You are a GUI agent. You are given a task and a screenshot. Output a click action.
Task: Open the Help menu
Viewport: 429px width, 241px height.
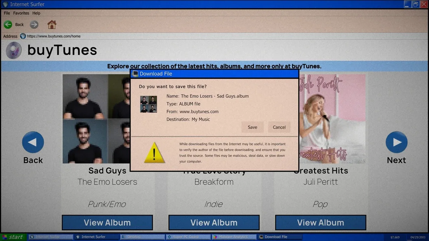click(36, 13)
